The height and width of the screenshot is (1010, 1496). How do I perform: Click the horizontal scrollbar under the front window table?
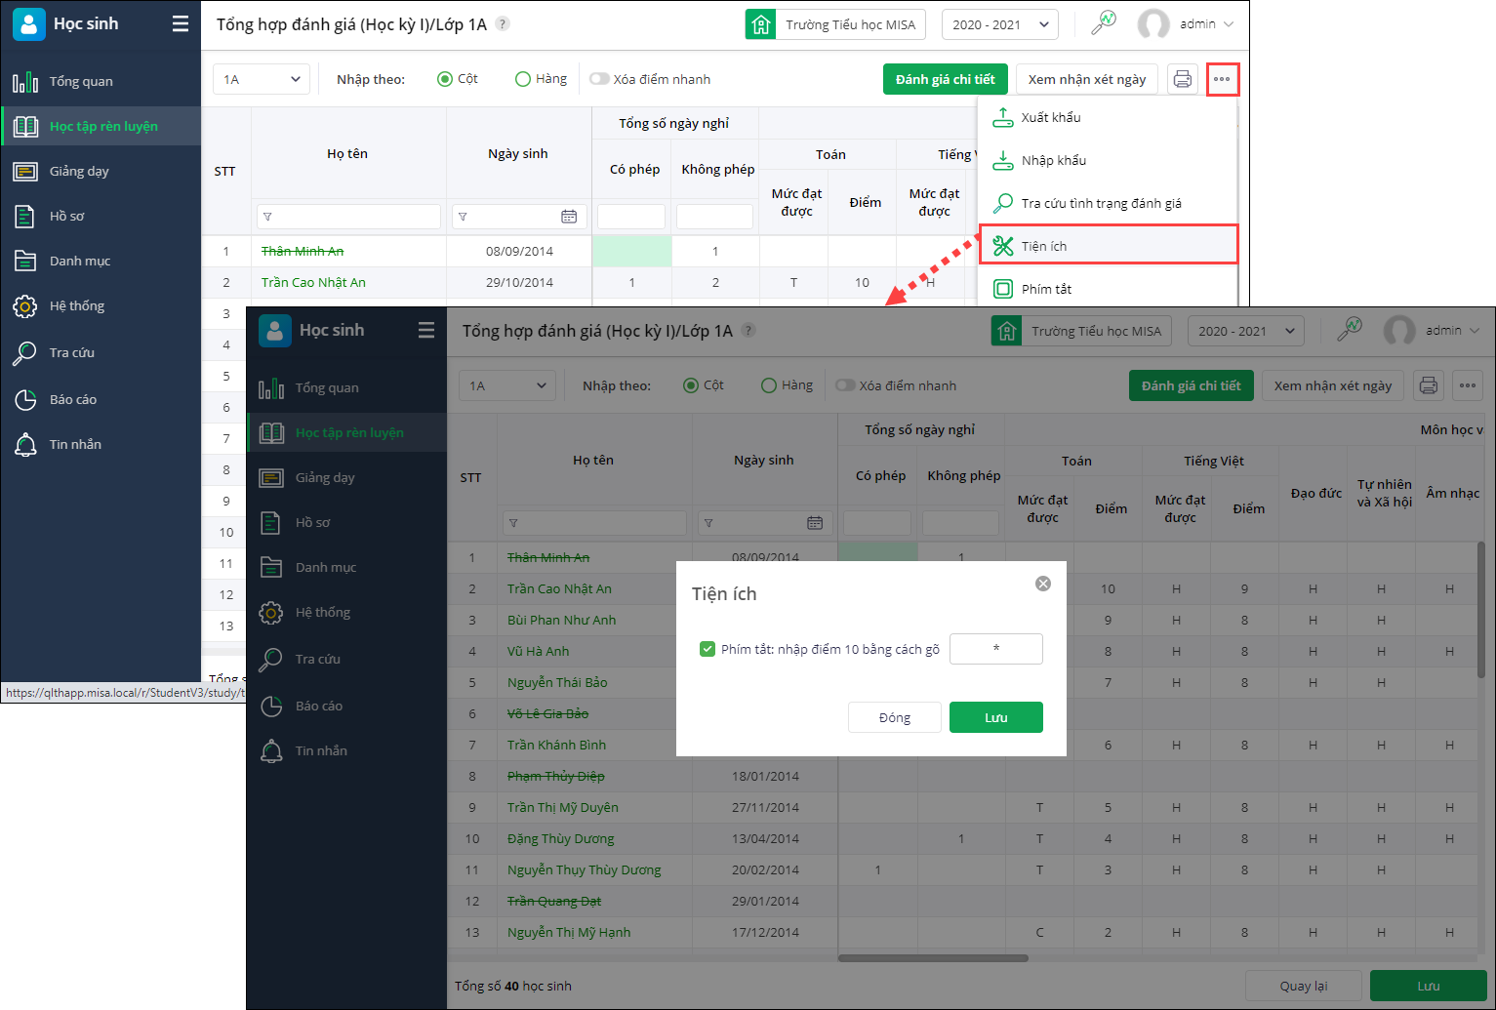pyautogui.click(x=934, y=958)
